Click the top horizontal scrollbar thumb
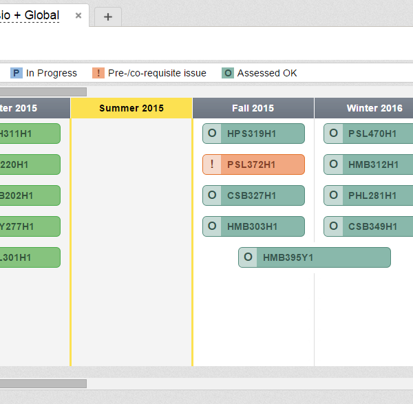The height and width of the screenshot is (404, 413). [x=43, y=92]
